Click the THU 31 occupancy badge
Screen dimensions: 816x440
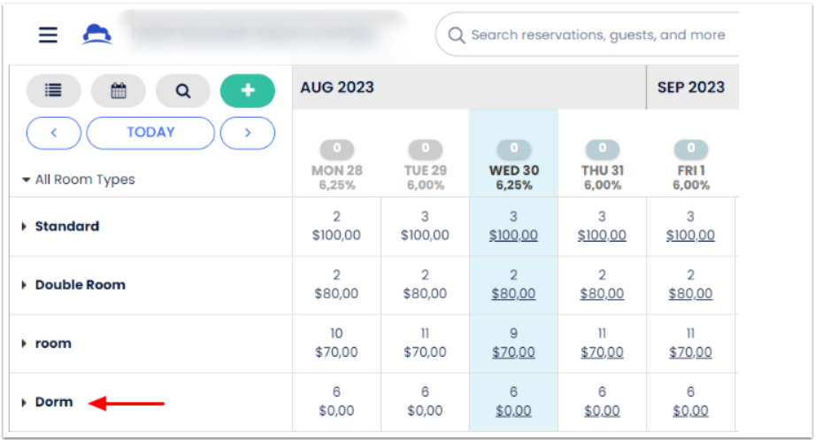pos(602,149)
